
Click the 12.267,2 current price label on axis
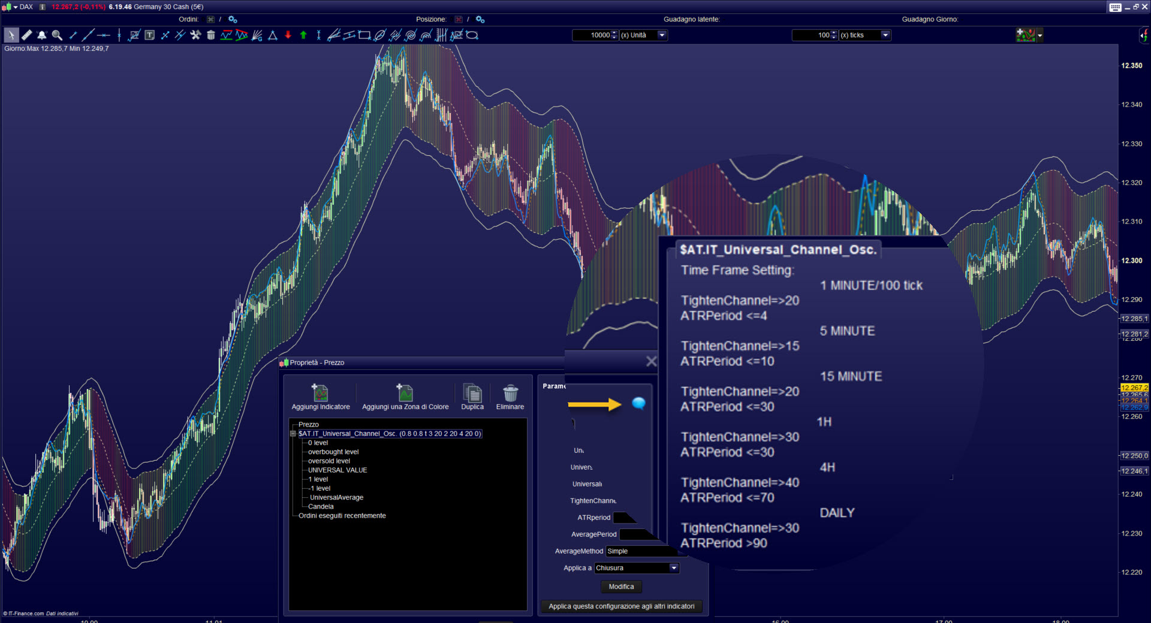(x=1134, y=388)
